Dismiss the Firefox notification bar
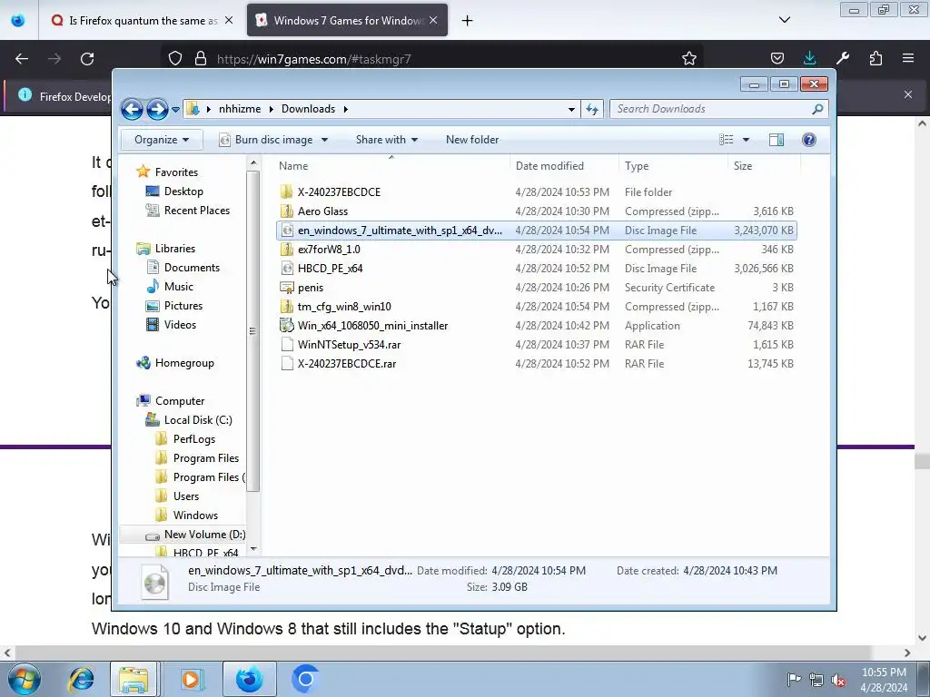930x697 pixels. [908, 94]
